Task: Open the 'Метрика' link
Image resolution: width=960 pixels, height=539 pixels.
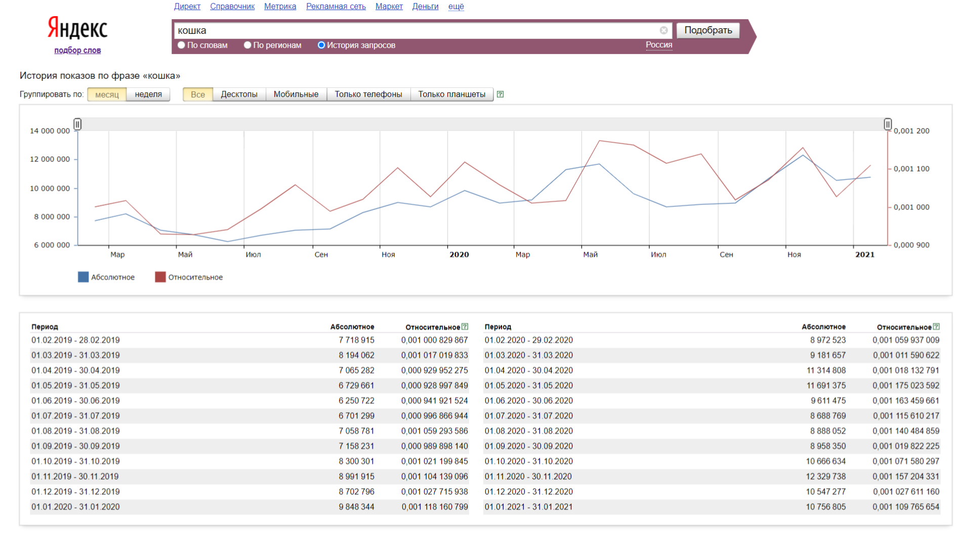Action: click(280, 7)
